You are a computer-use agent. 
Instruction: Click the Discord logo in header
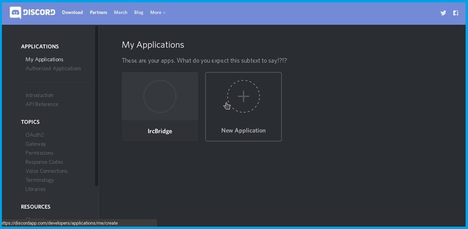click(x=32, y=12)
